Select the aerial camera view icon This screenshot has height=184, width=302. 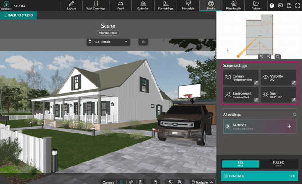[x=131, y=182]
